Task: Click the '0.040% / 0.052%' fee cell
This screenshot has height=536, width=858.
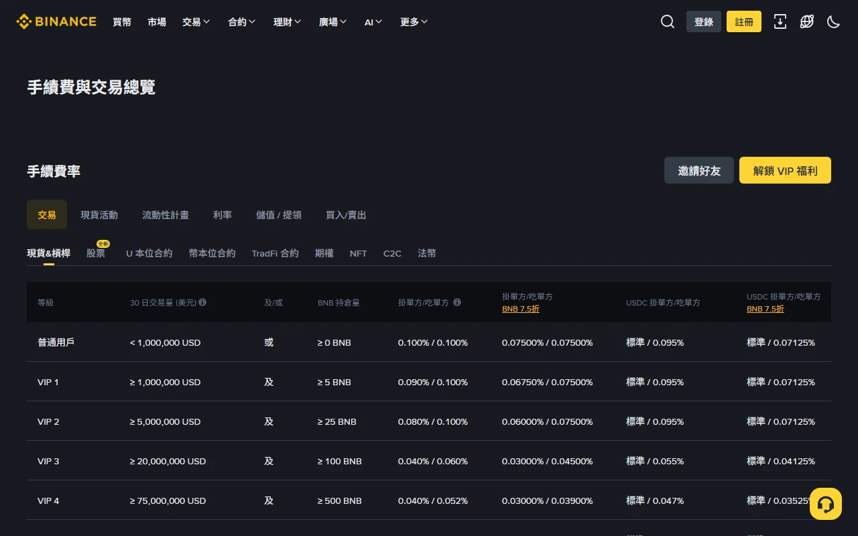Action: click(x=433, y=500)
